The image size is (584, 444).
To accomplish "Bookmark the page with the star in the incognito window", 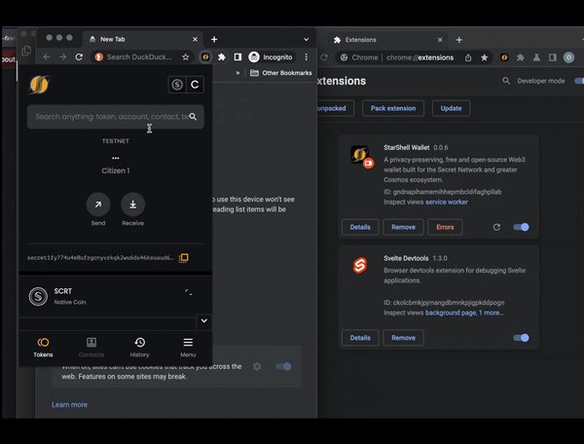I will [186, 57].
